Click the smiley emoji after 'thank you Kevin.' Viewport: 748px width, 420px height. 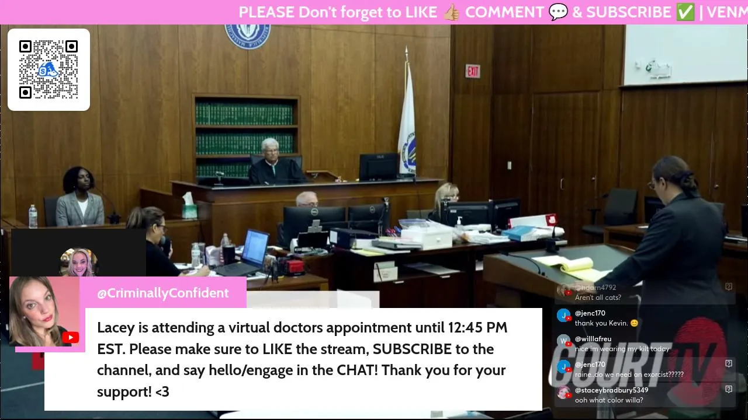point(635,323)
